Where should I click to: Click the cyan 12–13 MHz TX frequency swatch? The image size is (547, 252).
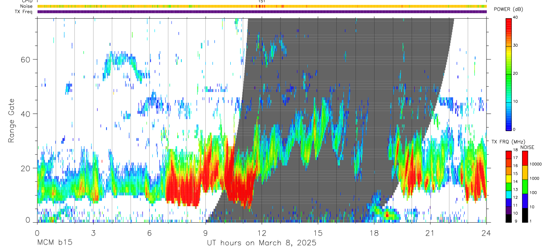[509, 194]
